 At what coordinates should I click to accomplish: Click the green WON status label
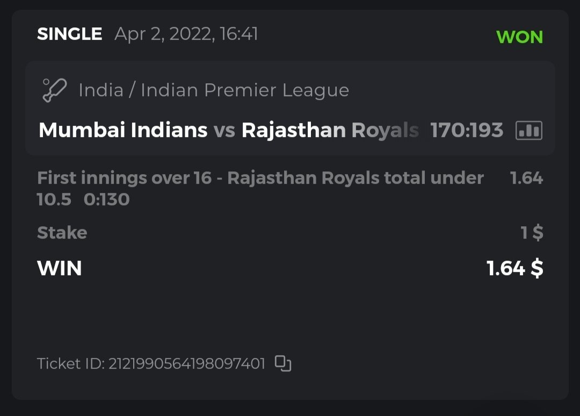click(519, 37)
